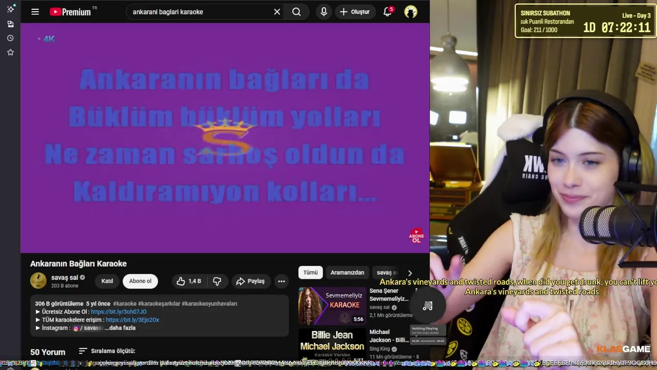This screenshot has width=657, height=370.
Task: Click the ABONE OL watermark in video
Action: (416, 236)
